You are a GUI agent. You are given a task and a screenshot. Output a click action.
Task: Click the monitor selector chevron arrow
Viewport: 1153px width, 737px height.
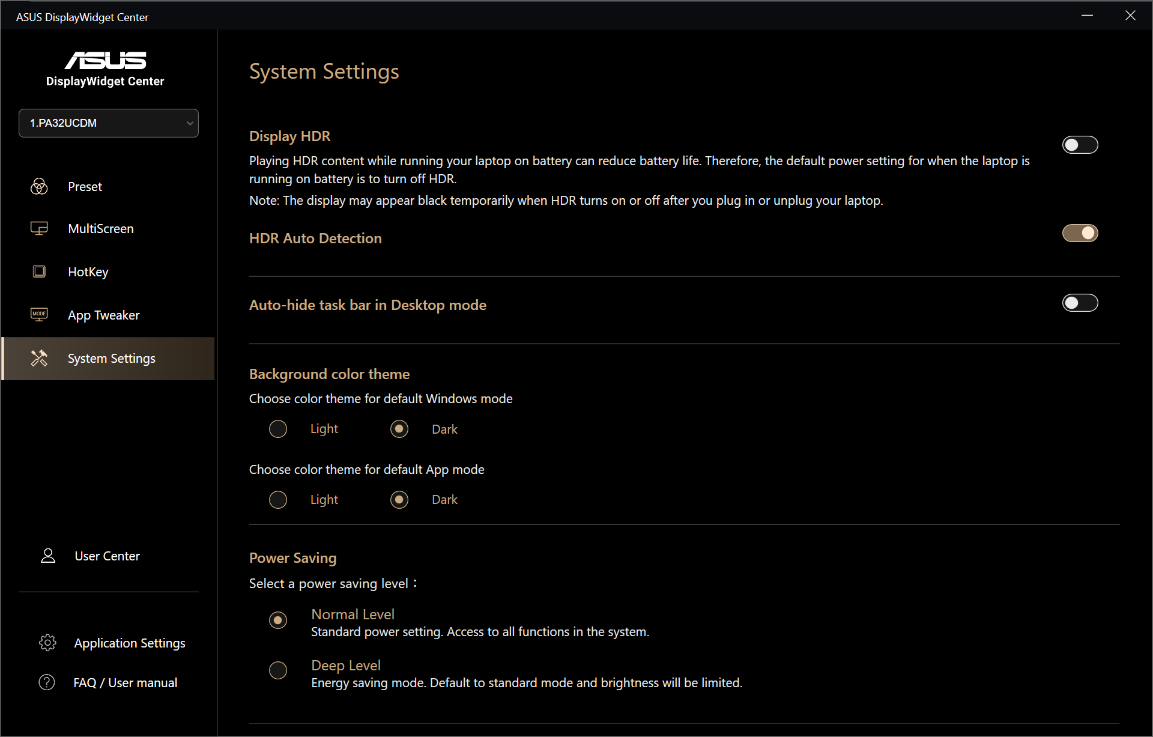tap(190, 123)
